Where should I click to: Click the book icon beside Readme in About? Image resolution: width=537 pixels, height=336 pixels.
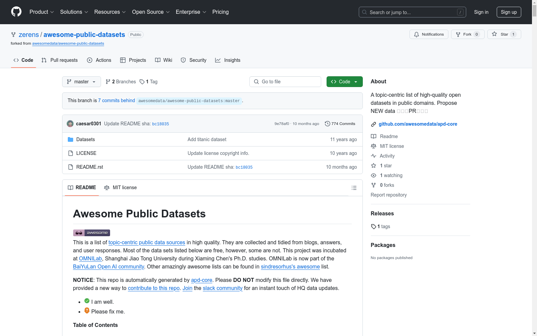[374, 136]
